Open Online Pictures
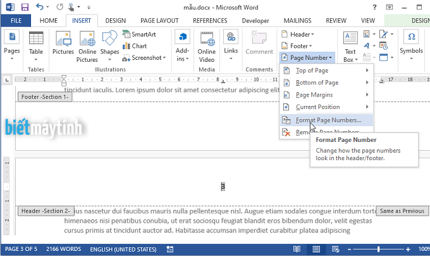 click(x=87, y=47)
